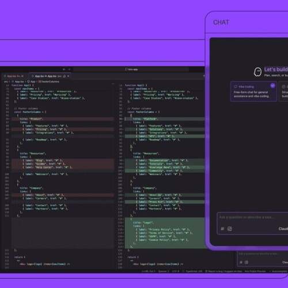Click the added line label "Terms of Service"
The height and width of the screenshot is (288, 288).
(x=164, y=233)
